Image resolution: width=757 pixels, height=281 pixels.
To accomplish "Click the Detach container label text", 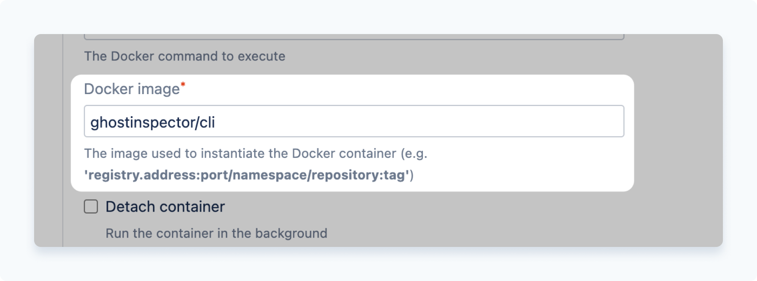I will [165, 206].
